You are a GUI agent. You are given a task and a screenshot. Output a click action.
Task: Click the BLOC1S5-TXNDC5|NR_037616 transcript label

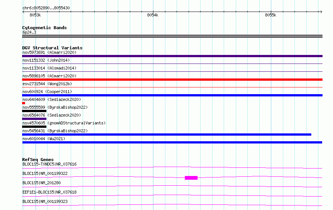[49, 164]
